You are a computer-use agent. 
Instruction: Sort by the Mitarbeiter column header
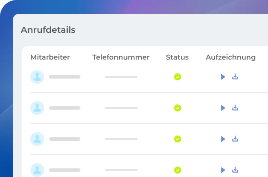50,57
